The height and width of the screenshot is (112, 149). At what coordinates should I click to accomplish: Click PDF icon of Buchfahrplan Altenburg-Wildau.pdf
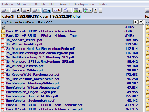[x=3, y=83]
